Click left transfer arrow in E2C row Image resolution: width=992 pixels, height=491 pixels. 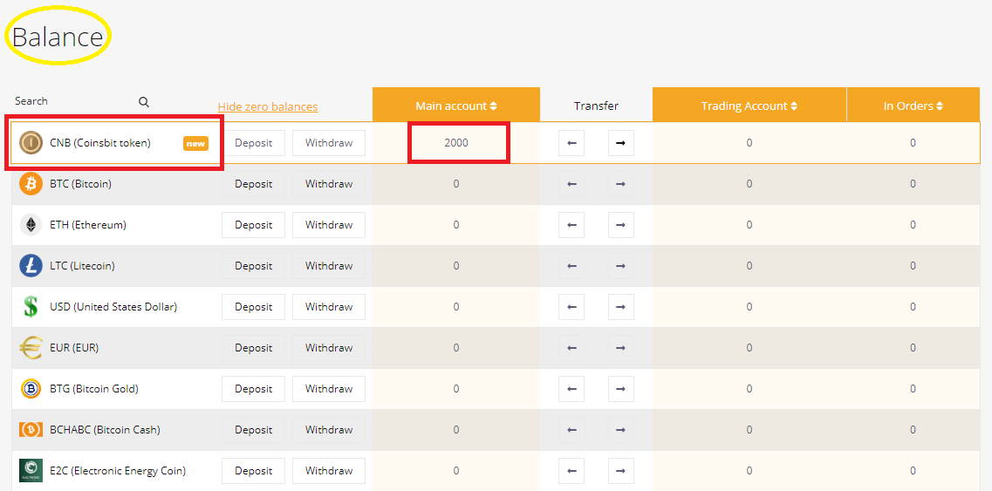click(x=571, y=471)
